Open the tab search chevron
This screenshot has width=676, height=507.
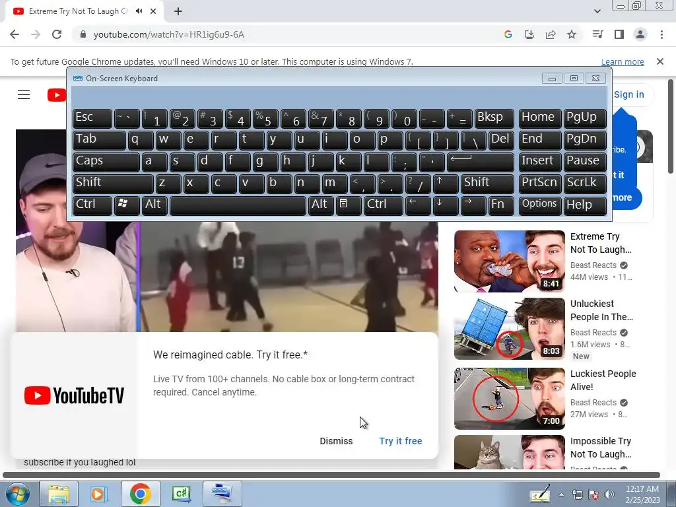(597, 11)
